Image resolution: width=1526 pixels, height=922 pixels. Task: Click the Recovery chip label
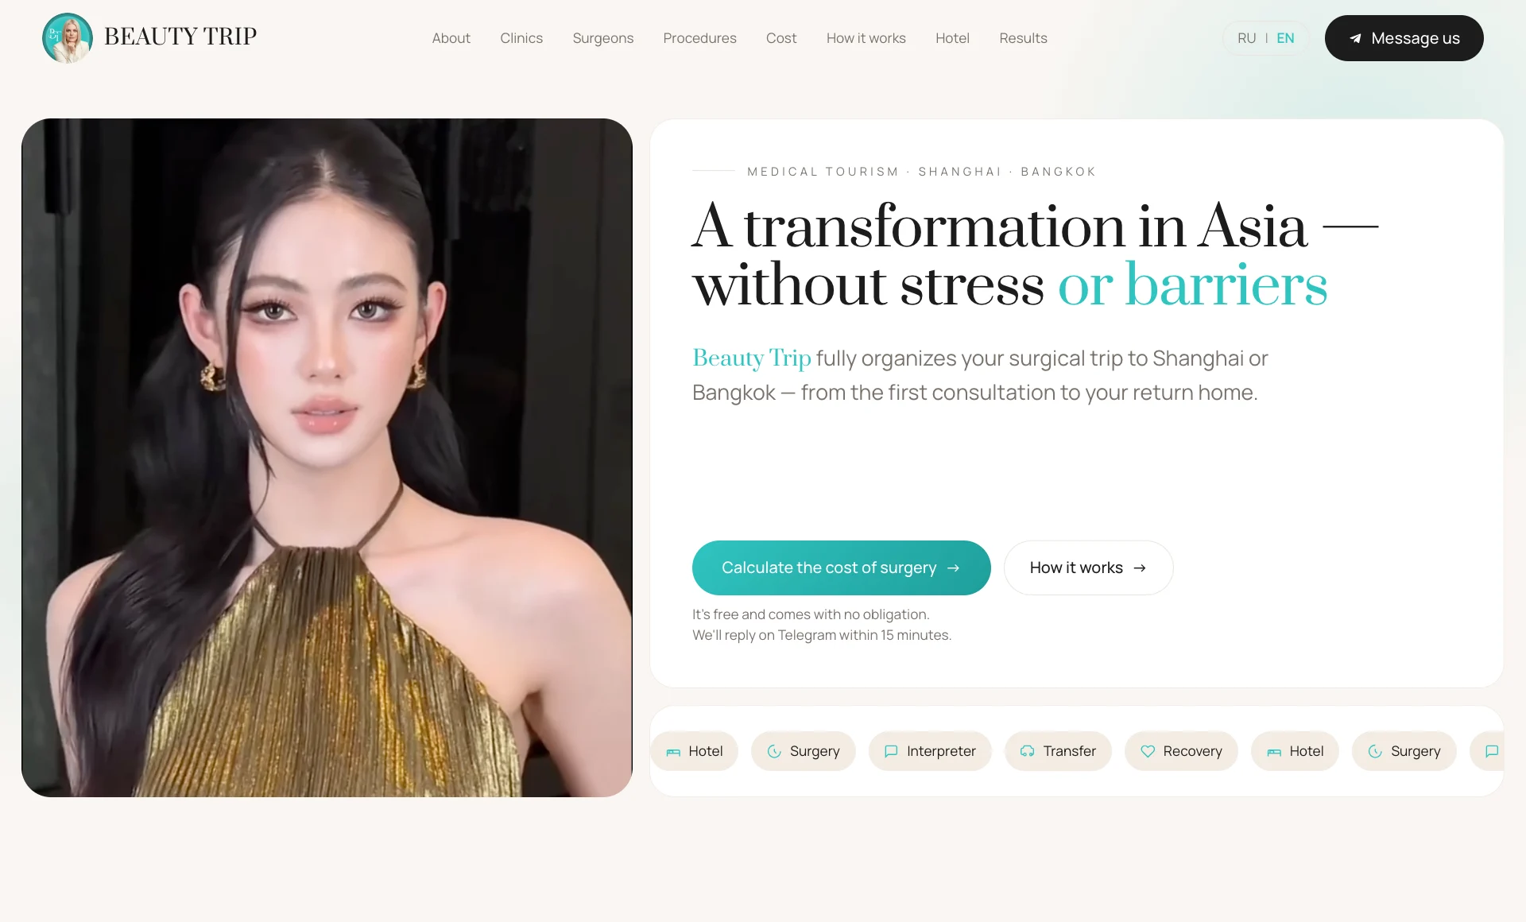point(1192,752)
